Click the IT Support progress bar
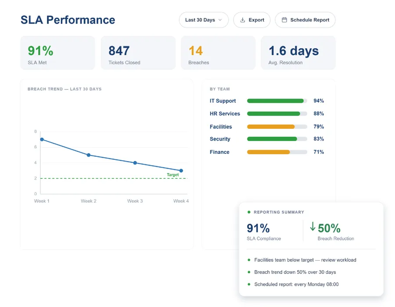The width and height of the screenshot is (395, 307). (x=277, y=101)
